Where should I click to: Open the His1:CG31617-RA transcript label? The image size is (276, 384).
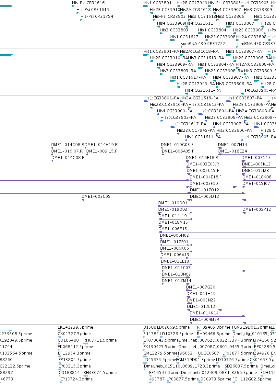coord(188,77)
